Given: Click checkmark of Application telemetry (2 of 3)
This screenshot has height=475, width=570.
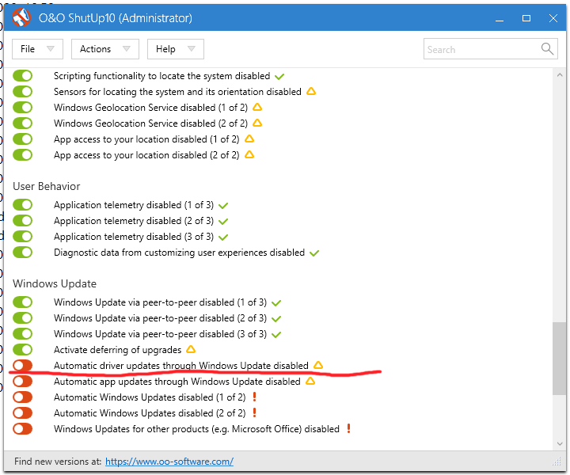Looking at the screenshot, I should point(223,222).
